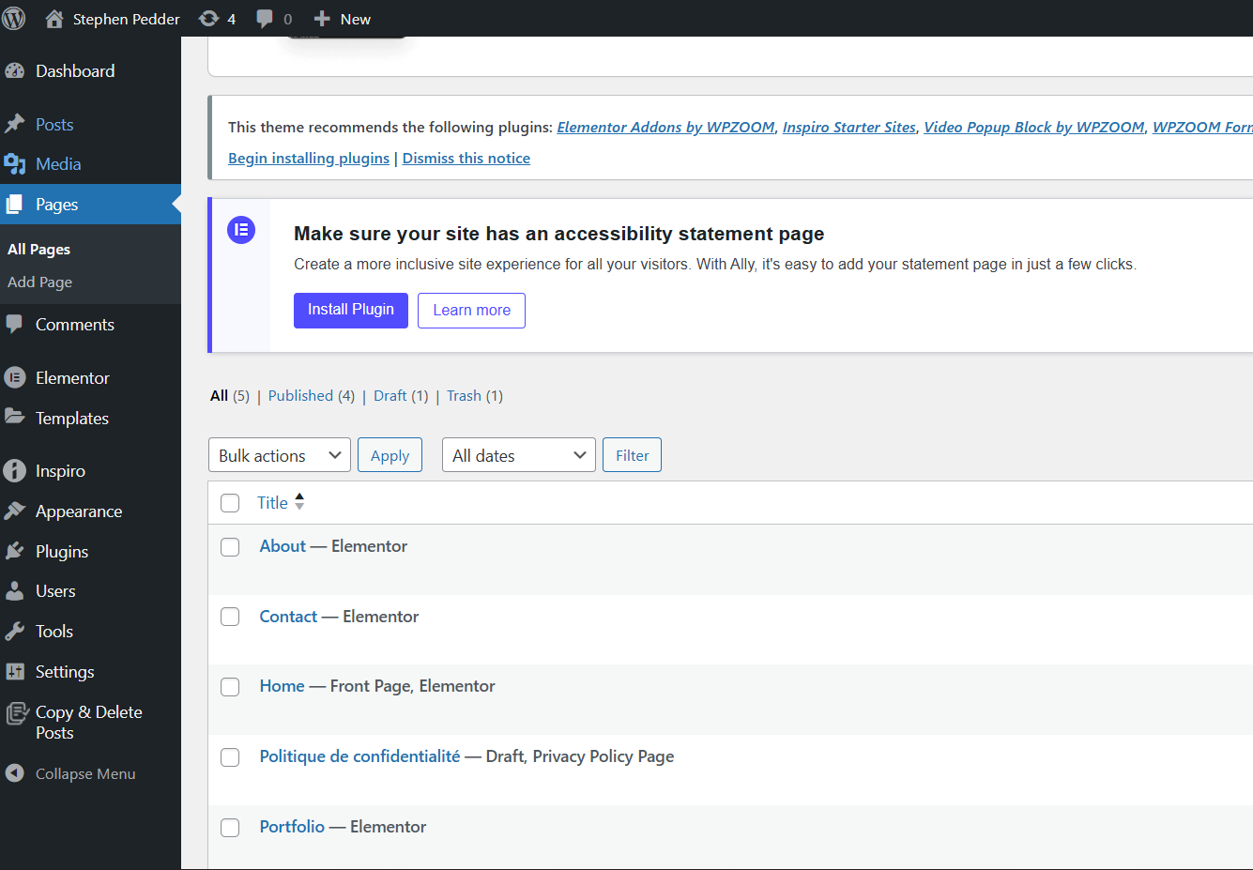
Task: Open Add Page submenu item
Action: pos(39,282)
